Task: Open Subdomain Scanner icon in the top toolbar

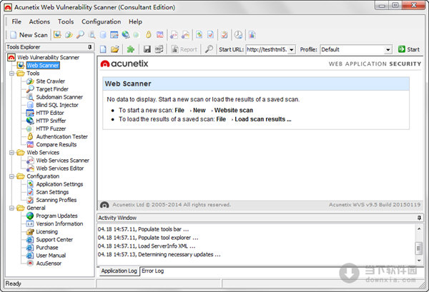Action: point(92,35)
